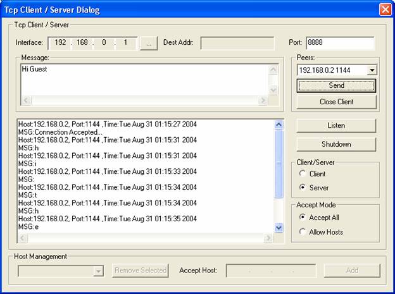Start listening with Listen button
395x294 pixels.
tap(336, 126)
